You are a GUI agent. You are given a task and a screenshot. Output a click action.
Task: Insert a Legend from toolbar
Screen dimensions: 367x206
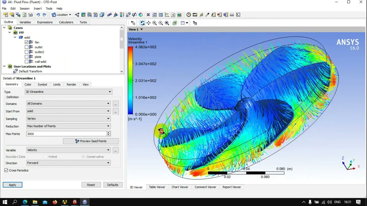point(122,15)
